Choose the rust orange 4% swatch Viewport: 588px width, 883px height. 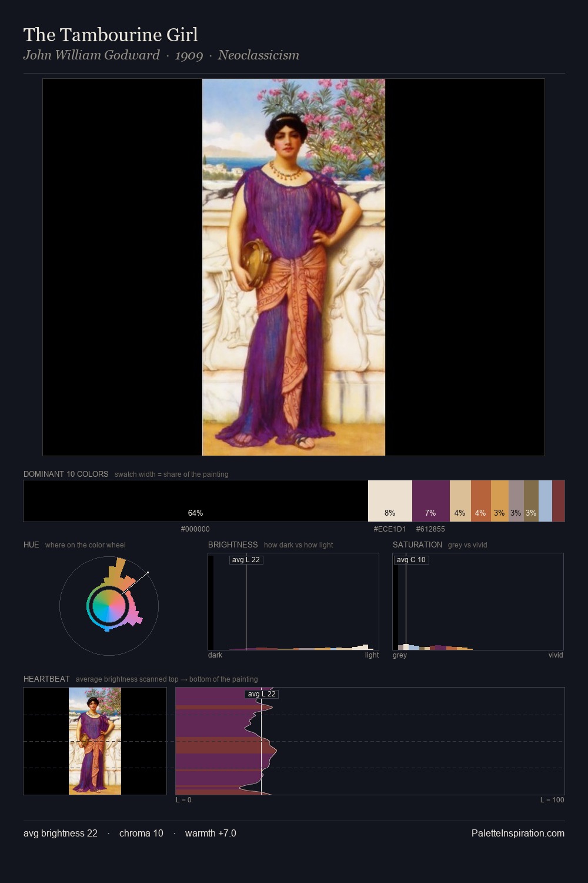[x=481, y=501]
